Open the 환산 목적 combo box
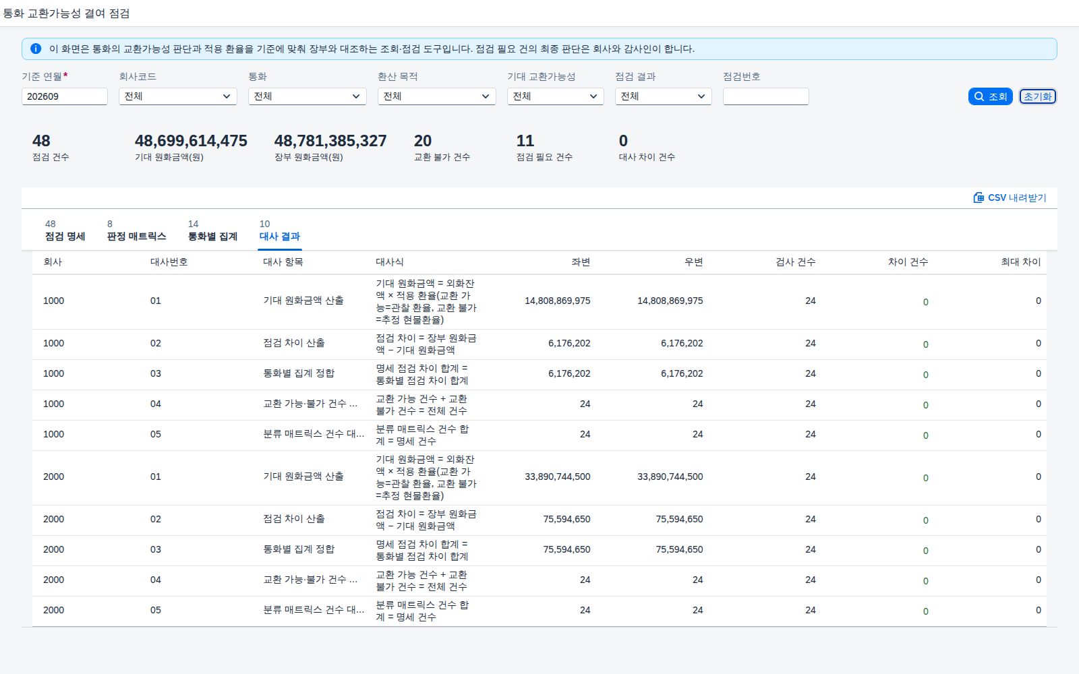 point(437,96)
